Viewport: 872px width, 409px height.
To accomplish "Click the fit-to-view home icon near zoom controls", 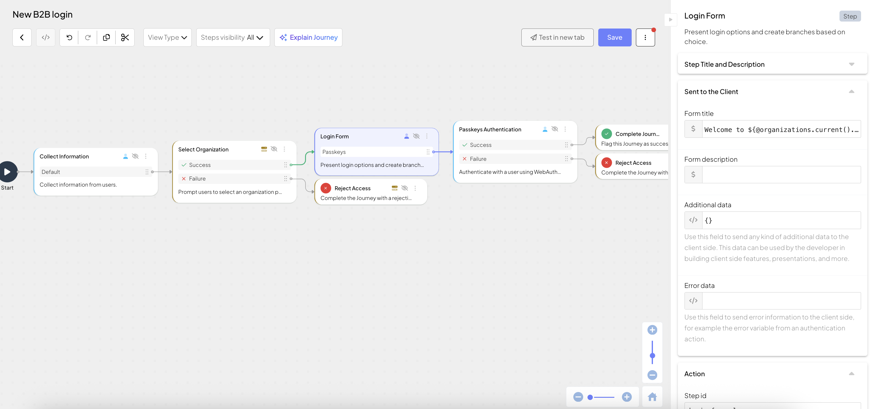I will coord(653,397).
